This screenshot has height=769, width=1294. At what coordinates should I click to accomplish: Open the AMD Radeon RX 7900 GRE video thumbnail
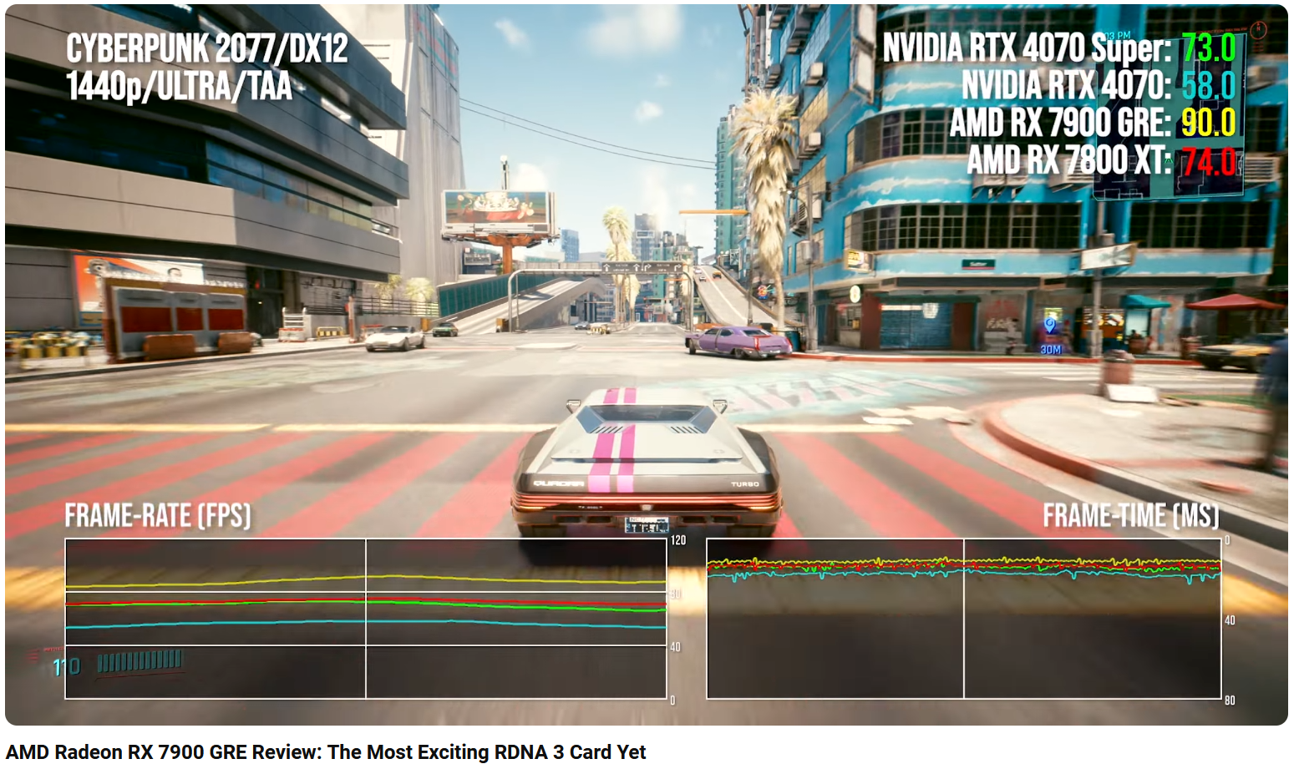(x=647, y=365)
